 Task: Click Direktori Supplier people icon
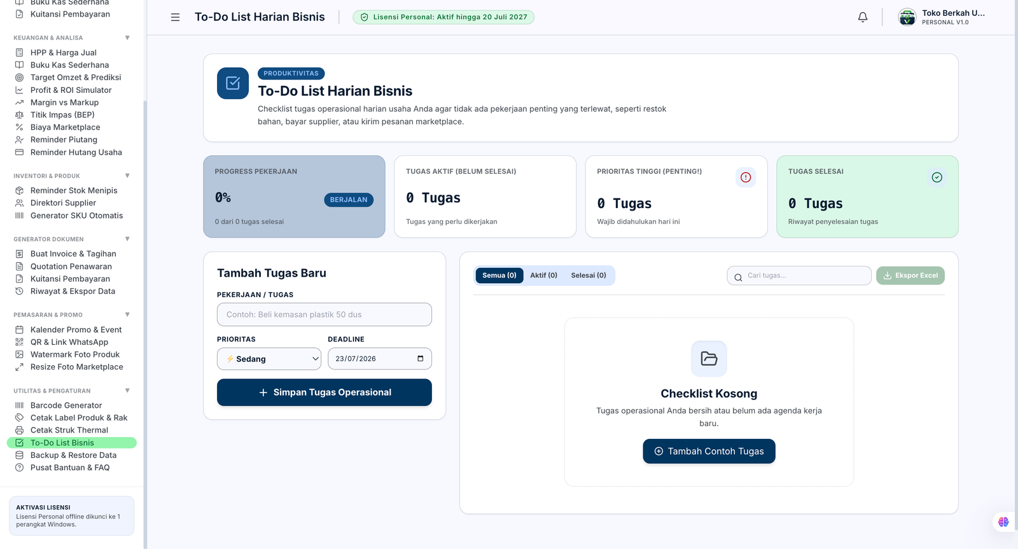(19, 203)
